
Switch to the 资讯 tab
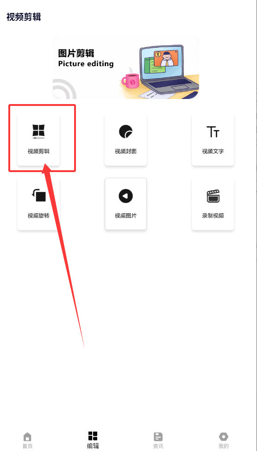pos(158,440)
